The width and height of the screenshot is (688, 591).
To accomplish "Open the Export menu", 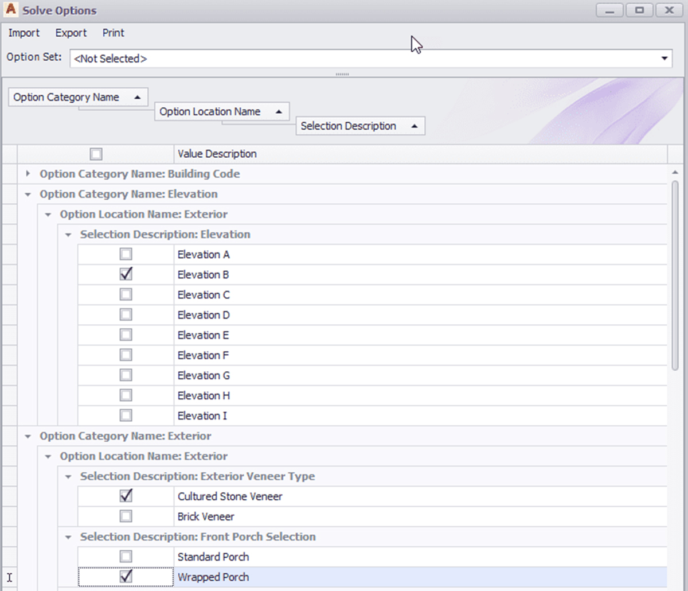I will click(x=71, y=33).
